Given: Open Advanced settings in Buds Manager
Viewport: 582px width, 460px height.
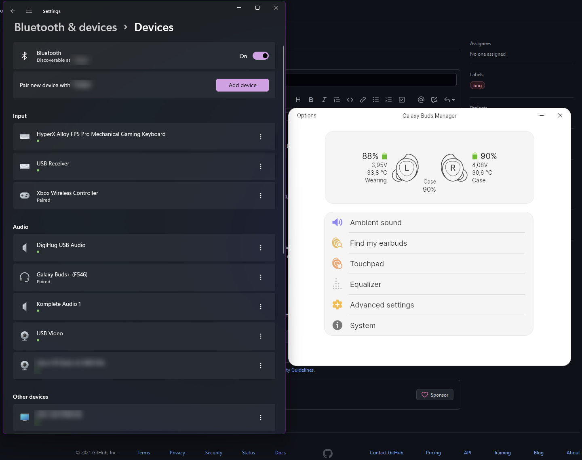Looking at the screenshot, I should tap(429, 305).
